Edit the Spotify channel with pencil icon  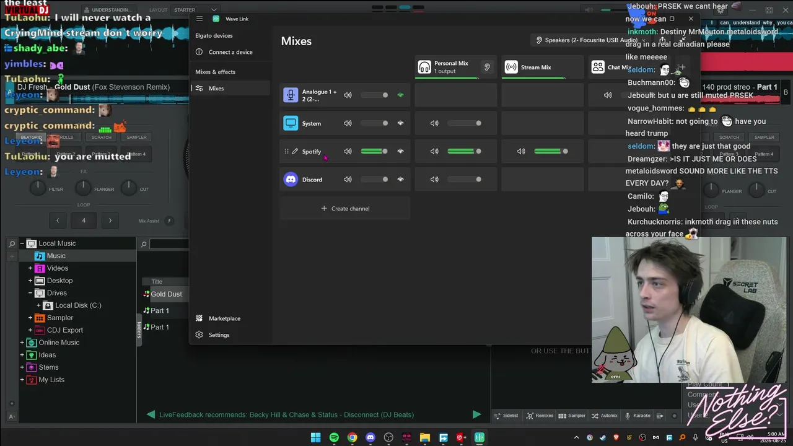tap(295, 151)
